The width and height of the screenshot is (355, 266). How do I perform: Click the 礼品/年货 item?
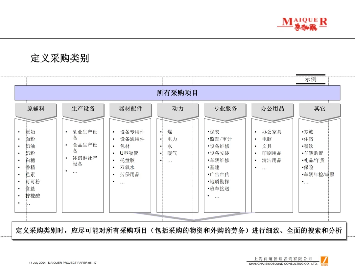coord(314,160)
